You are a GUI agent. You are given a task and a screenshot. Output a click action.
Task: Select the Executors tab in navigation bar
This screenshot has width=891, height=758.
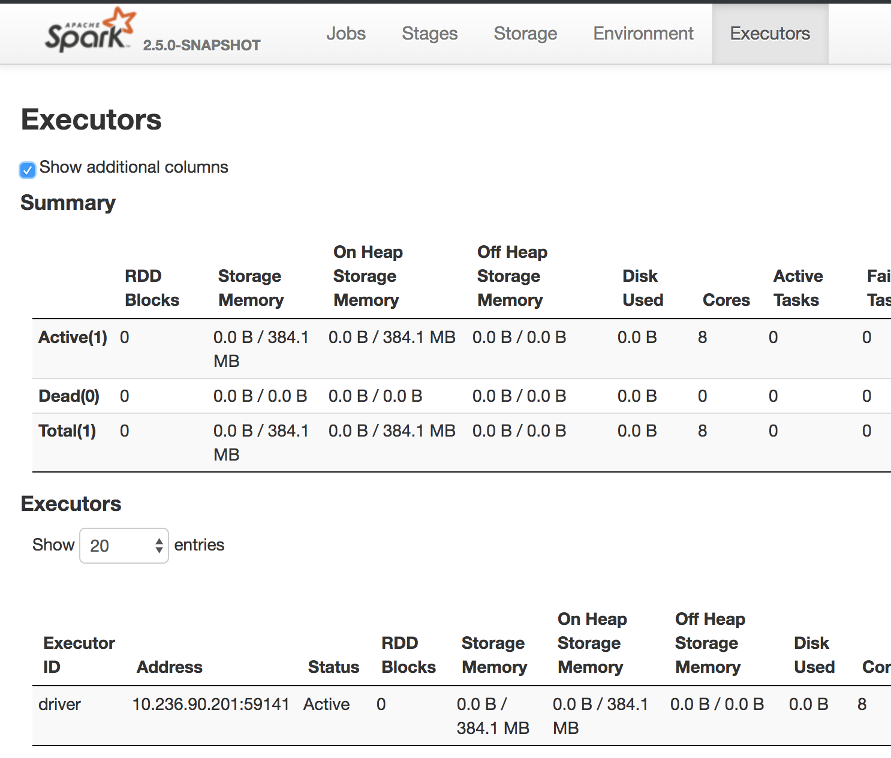[770, 34]
